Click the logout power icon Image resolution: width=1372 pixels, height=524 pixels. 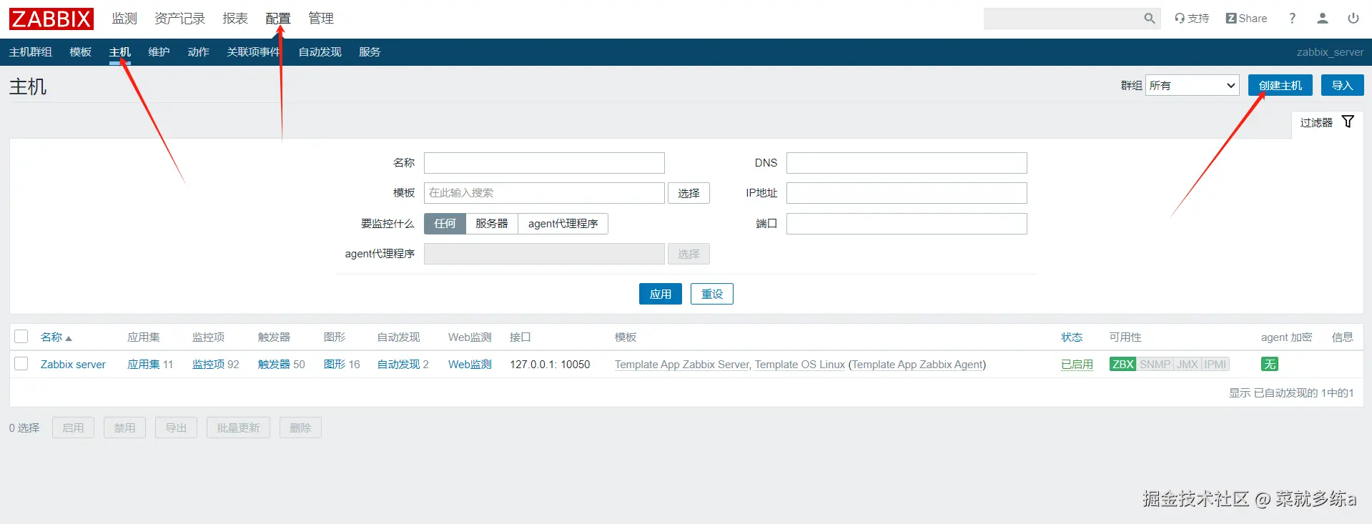pos(1353,19)
